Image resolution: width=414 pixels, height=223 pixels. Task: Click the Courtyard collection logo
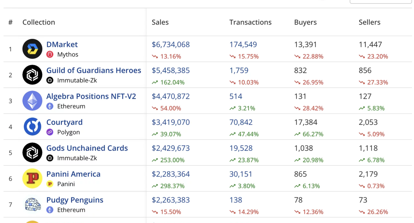[32, 127]
